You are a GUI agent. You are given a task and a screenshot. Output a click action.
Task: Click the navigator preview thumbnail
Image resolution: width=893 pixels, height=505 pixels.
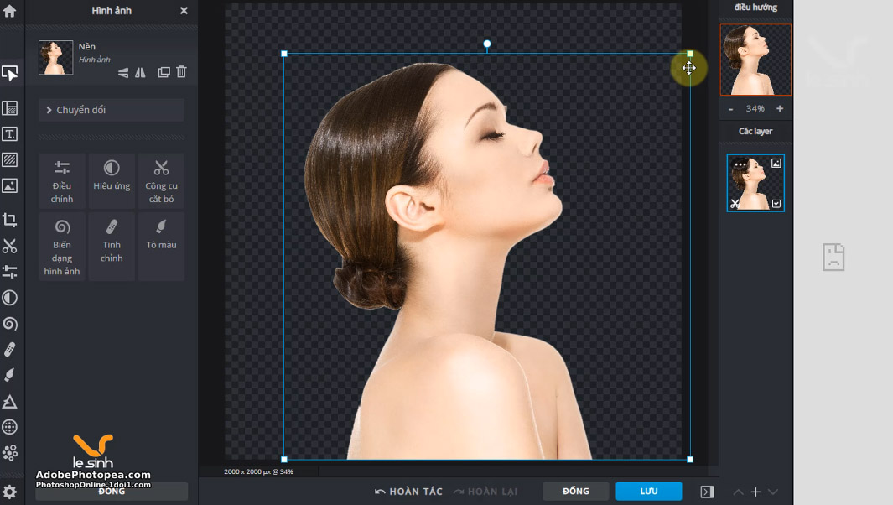[x=755, y=60]
